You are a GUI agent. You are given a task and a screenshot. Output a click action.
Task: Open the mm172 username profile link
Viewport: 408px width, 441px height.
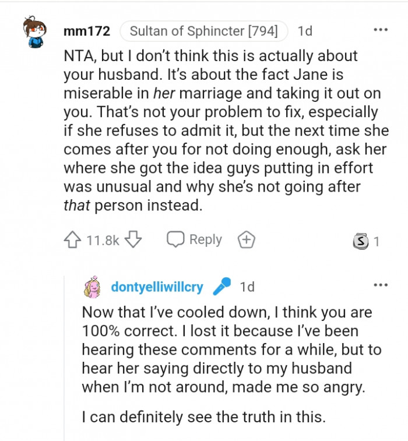[x=87, y=30]
